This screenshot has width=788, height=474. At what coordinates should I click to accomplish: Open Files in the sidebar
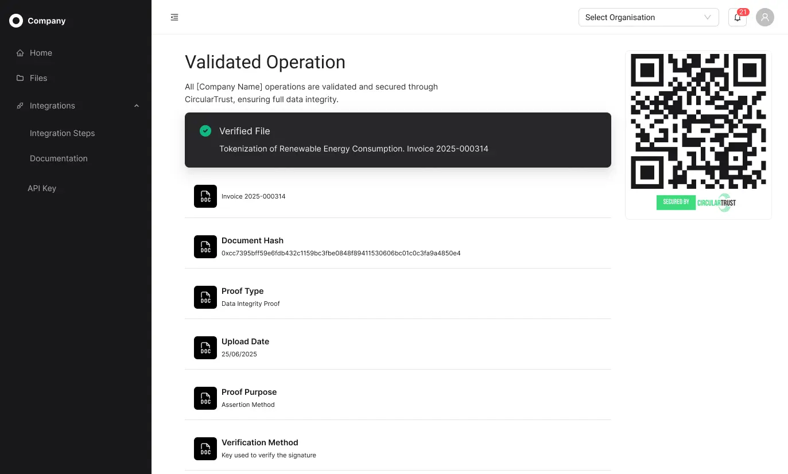38,78
